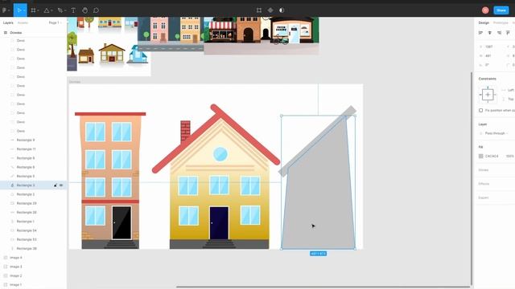
Task: Switch to the Design tab
Action: pyautogui.click(x=484, y=22)
